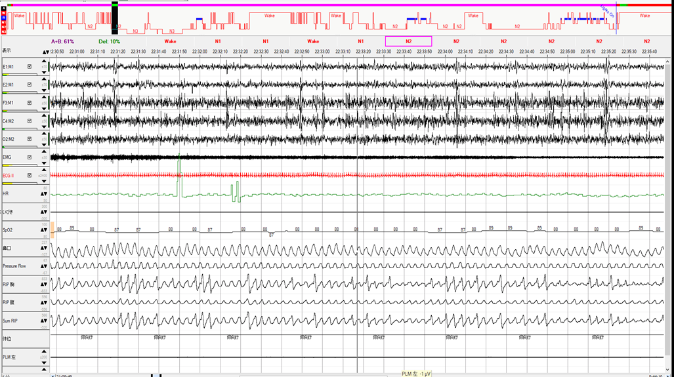Screen dimensions: 674x377
Task: Uncheck the EMG channel checkbox
Action: click(x=30, y=157)
